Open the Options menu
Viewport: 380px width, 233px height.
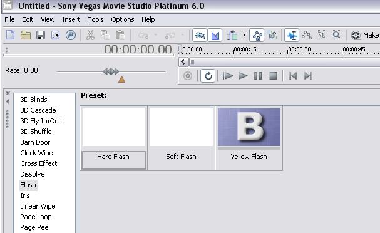tap(123, 19)
